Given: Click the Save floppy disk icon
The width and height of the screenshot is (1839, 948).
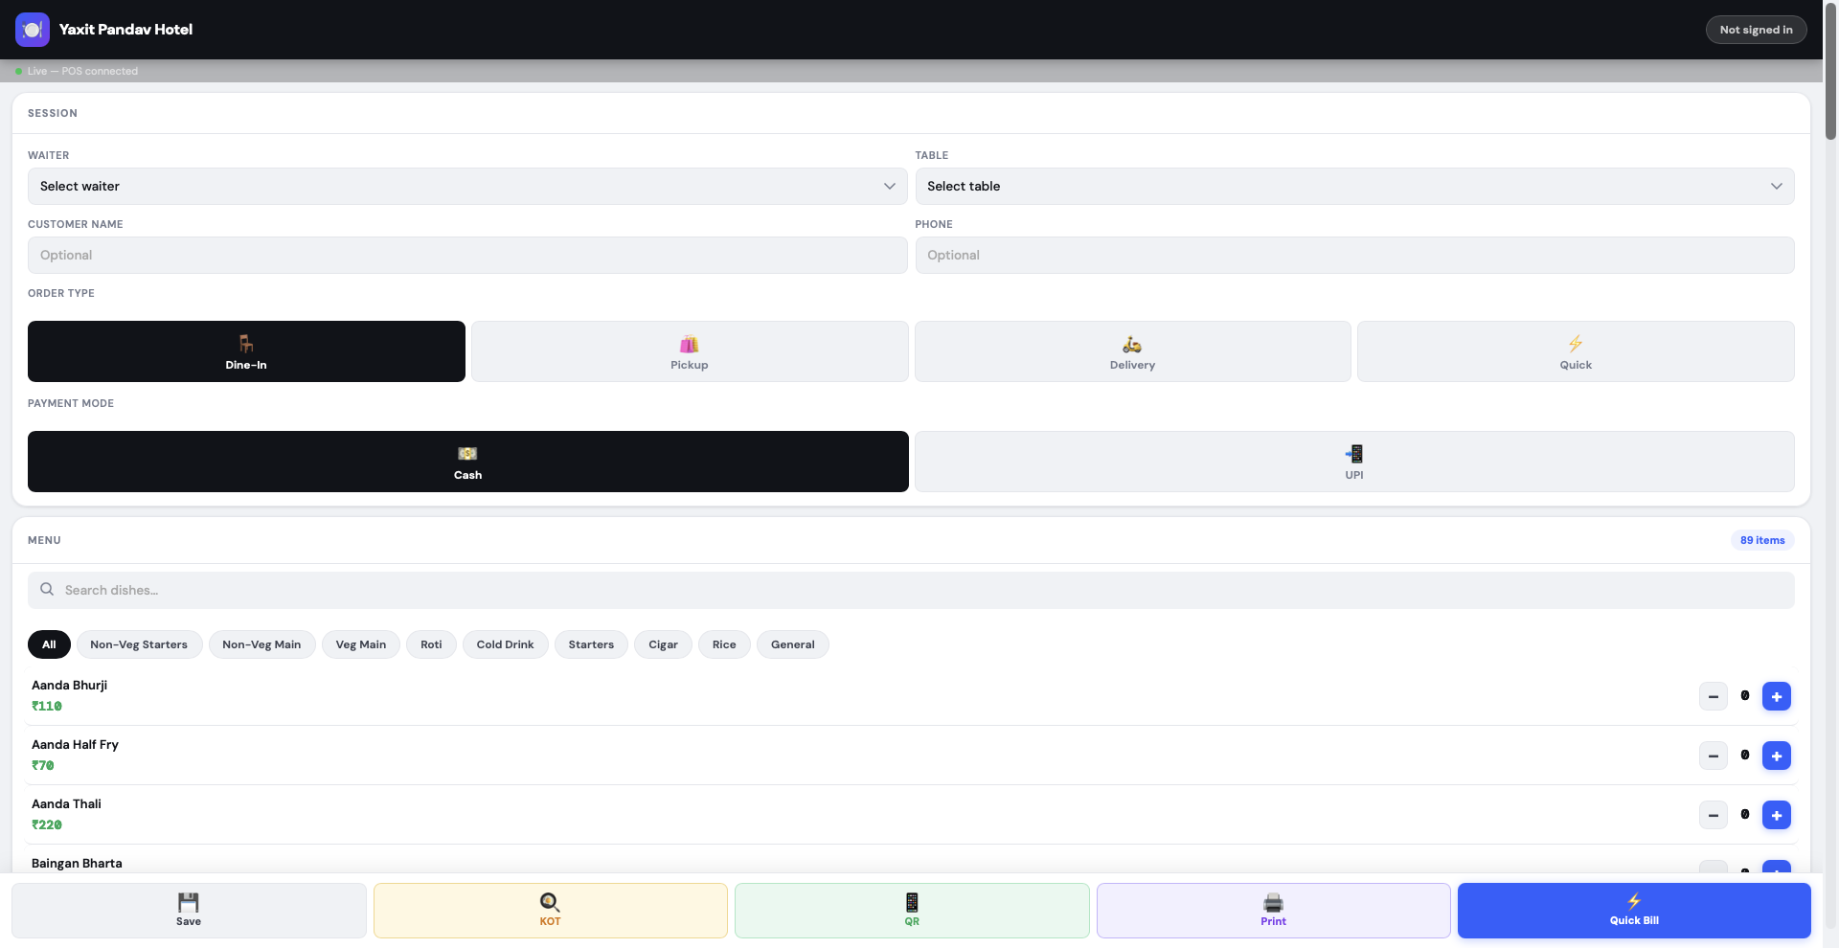Looking at the screenshot, I should pos(189,902).
